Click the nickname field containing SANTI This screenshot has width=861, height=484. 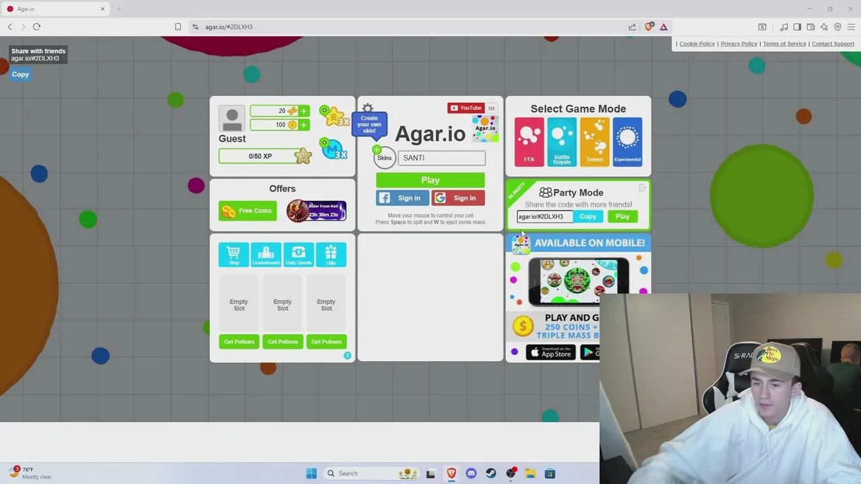(441, 158)
